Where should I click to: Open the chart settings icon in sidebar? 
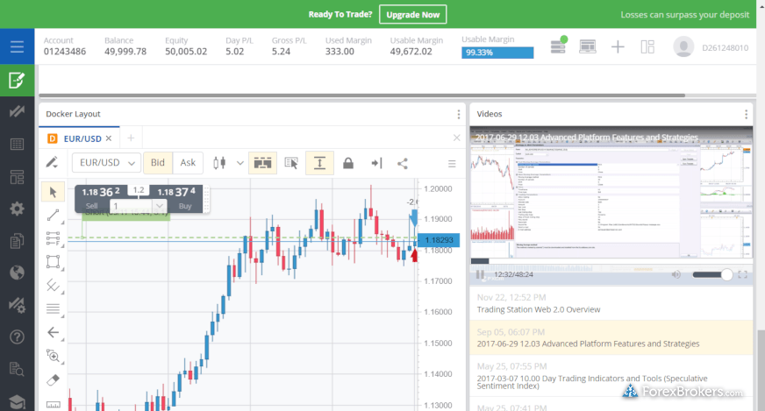(x=17, y=305)
